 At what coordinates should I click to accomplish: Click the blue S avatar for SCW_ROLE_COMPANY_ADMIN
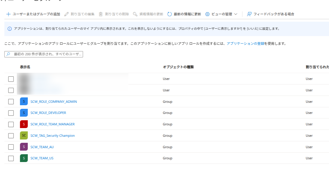tap(24, 102)
